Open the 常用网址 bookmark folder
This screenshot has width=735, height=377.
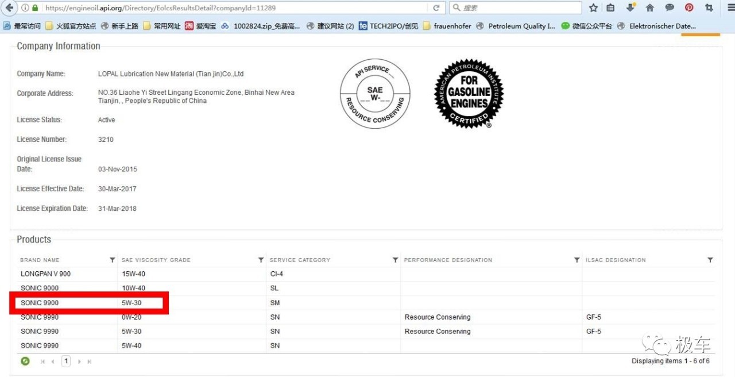tap(162, 26)
